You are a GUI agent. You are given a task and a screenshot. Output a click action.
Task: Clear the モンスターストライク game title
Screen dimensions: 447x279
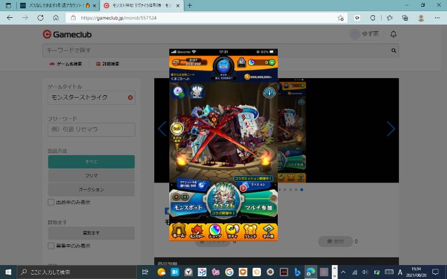click(x=130, y=97)
